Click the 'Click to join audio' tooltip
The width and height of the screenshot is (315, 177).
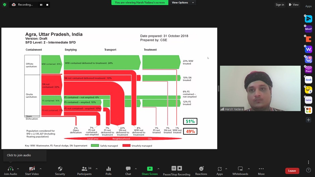point(25,155)
